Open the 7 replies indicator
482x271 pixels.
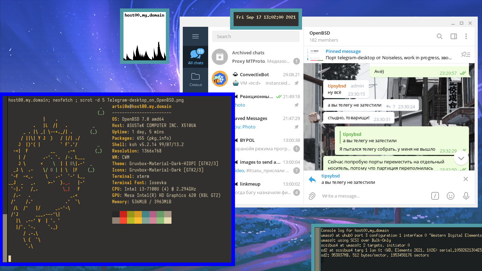[x=391, y=107]
